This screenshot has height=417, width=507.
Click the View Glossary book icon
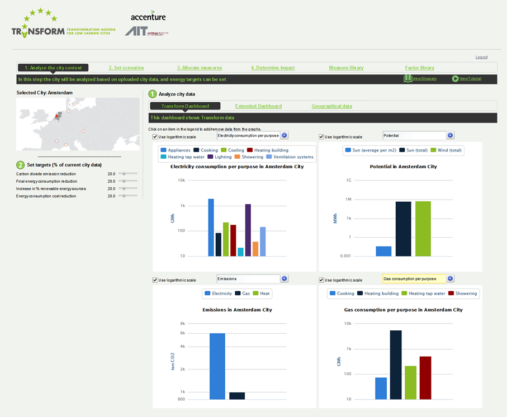click(408, 79)
